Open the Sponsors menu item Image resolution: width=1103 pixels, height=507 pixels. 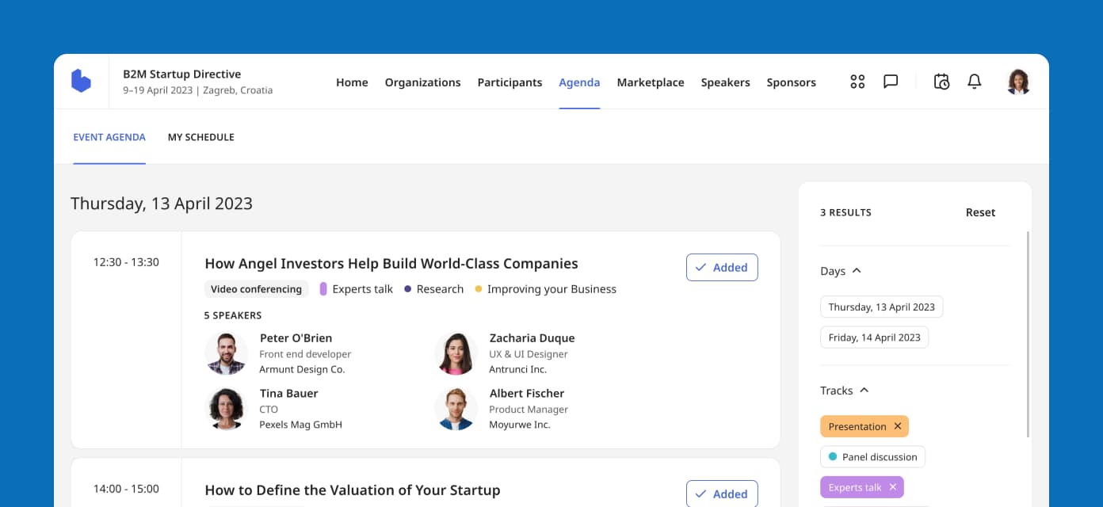pyautogui.click(x=791, y=82)
